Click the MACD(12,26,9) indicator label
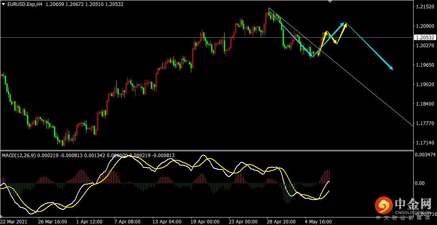Image resolution: width=437 pixels, height=225 pixels. 19,155
